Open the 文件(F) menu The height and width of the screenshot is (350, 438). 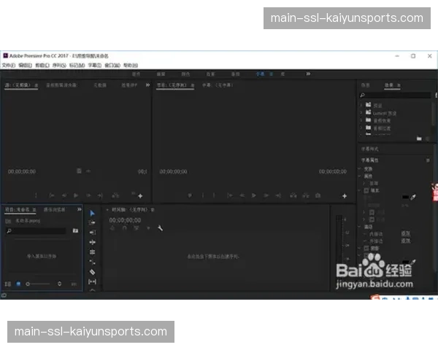pyautogui.click(x=9, y=66)
